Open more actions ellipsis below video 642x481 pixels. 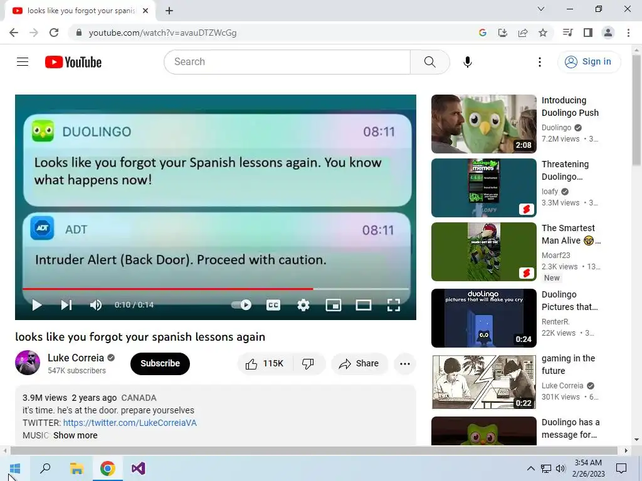(x=405, y=364)
